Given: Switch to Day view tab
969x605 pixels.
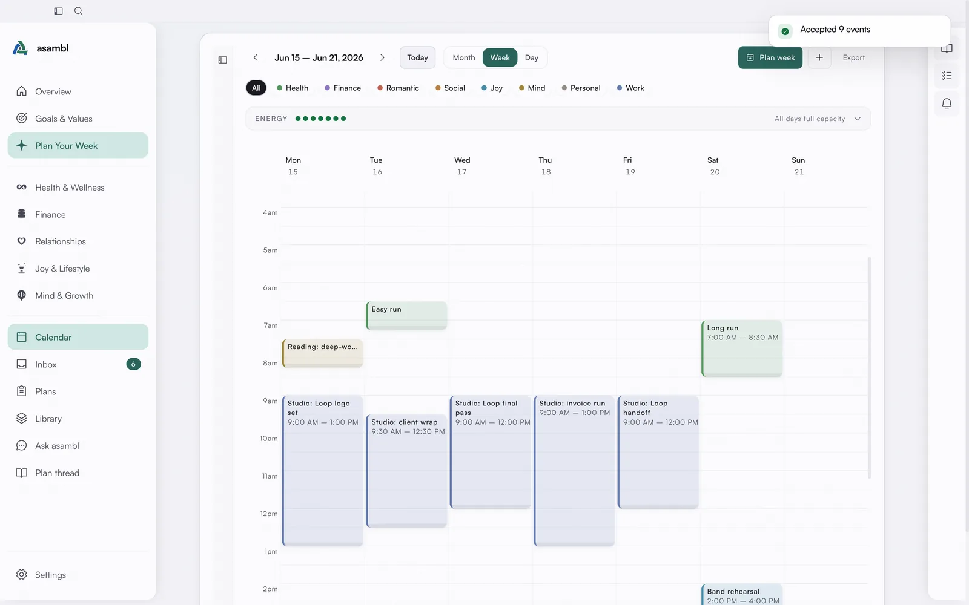Looking at the screenshot, I should [532, 57].
